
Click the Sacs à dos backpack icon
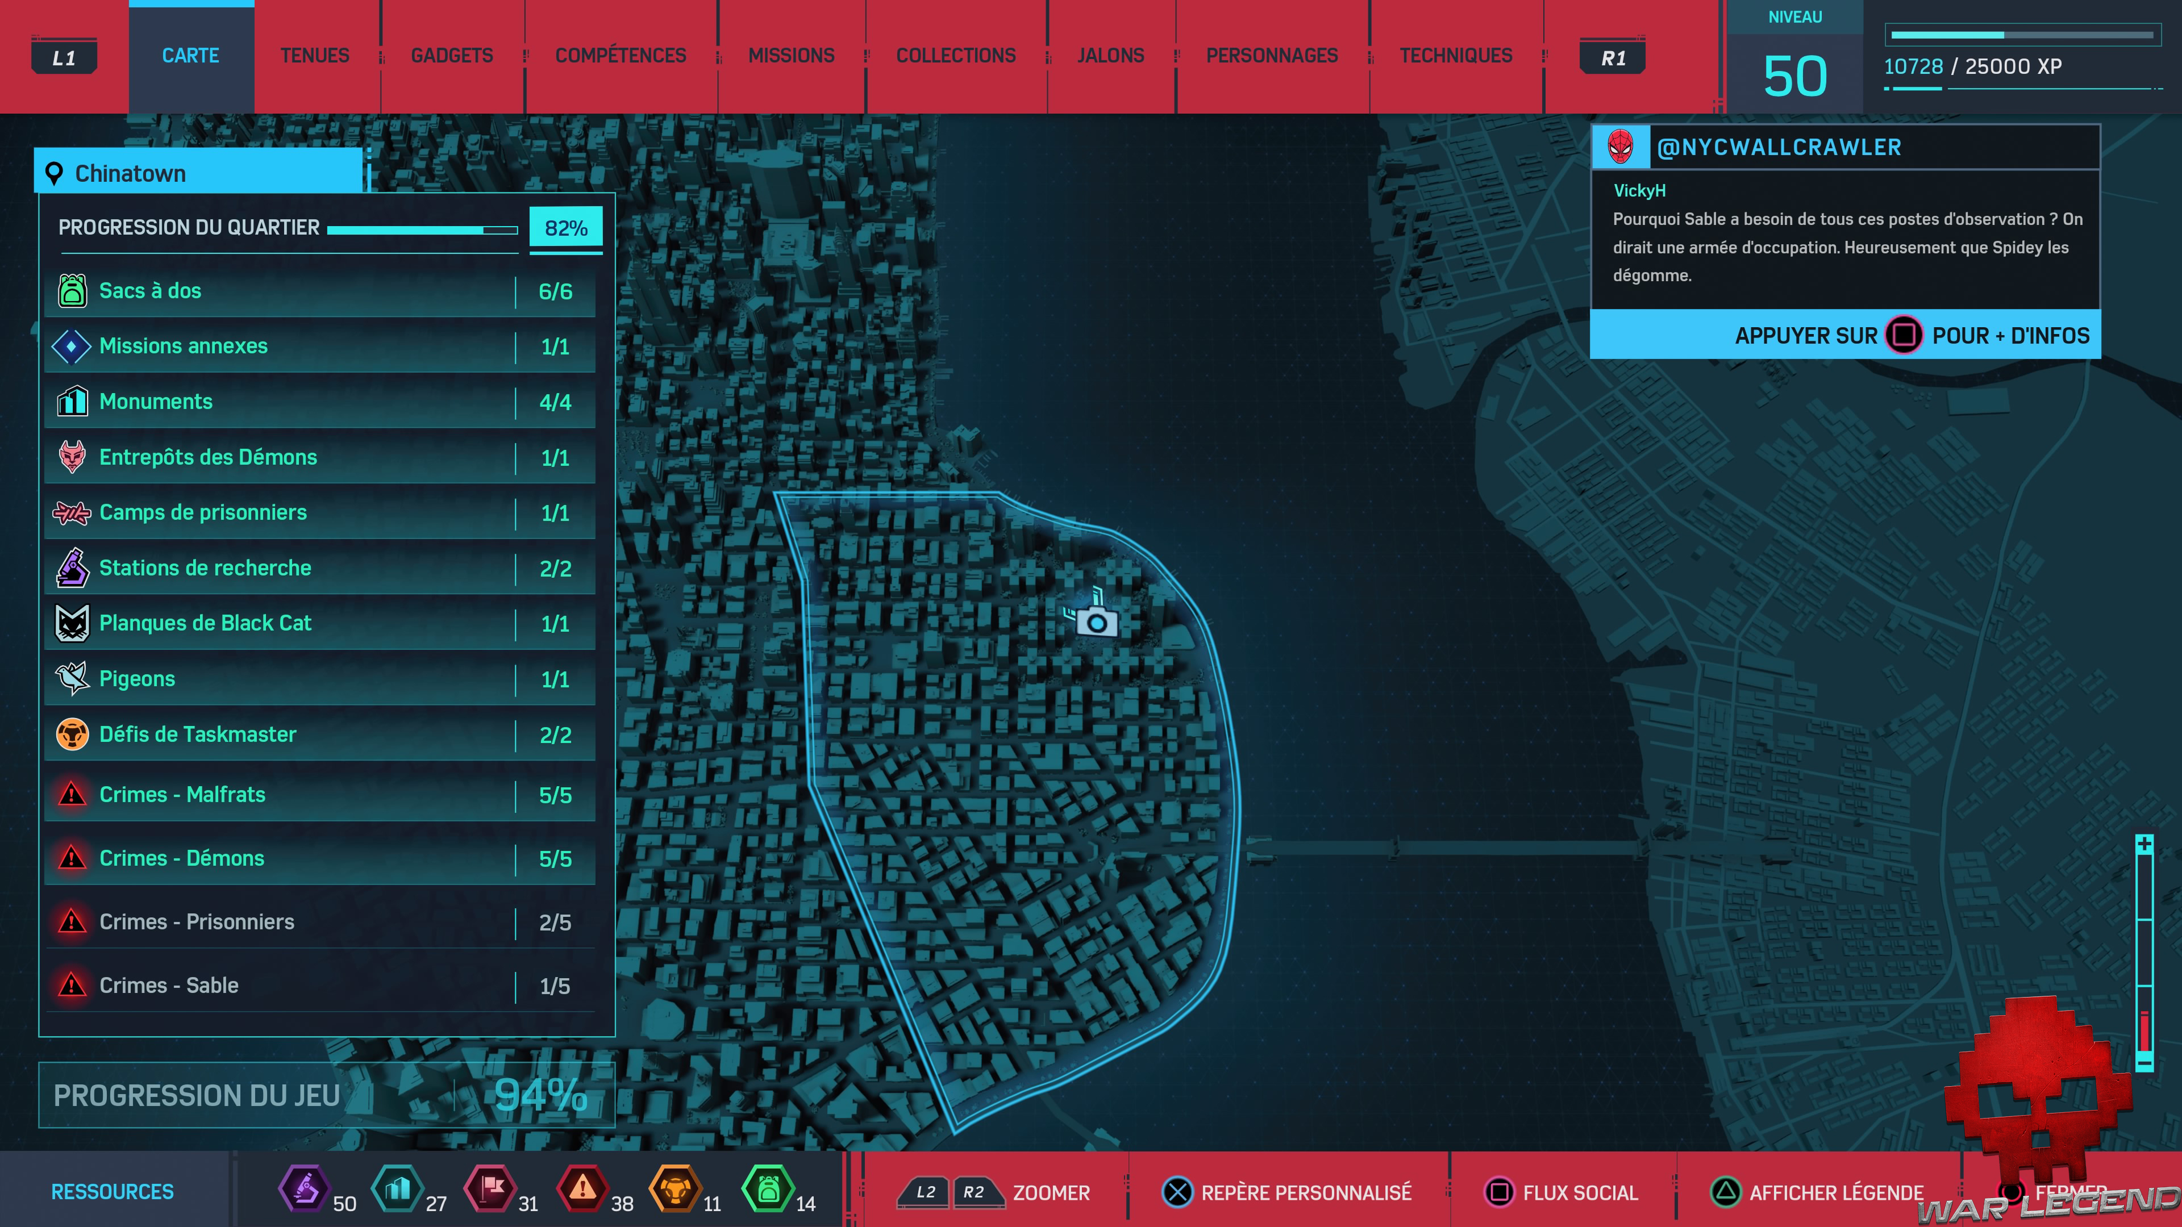[x=72, y=290]
